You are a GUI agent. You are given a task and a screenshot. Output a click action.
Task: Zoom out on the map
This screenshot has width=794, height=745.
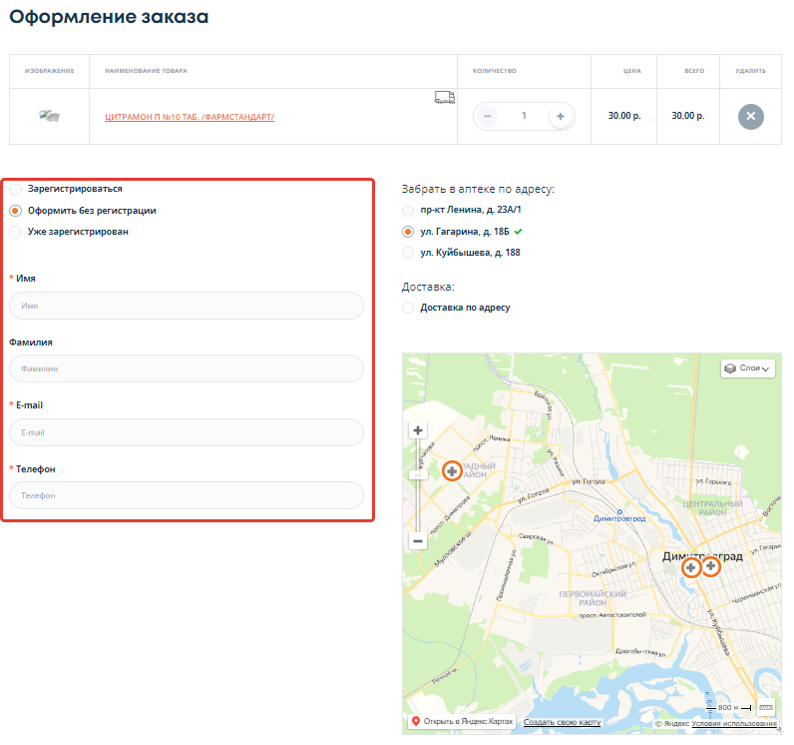418,541
